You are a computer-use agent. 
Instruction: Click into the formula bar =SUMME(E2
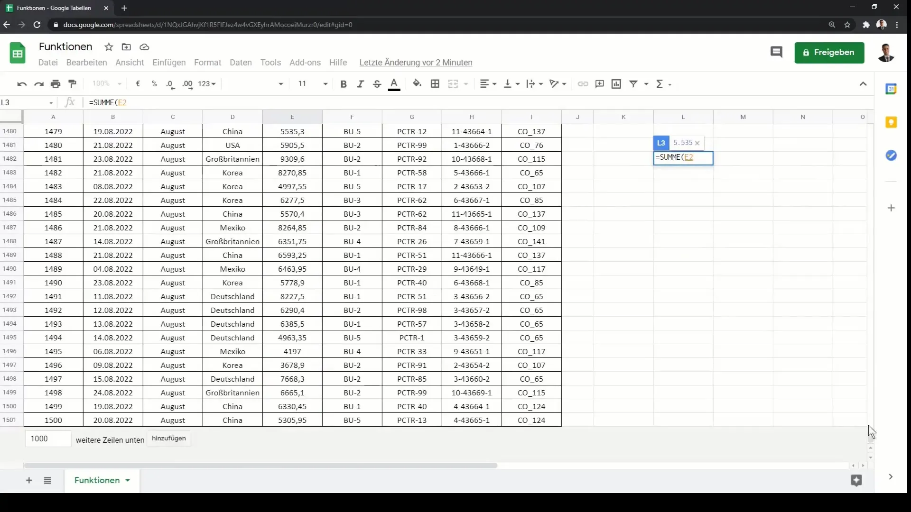[x=479, y=103]
